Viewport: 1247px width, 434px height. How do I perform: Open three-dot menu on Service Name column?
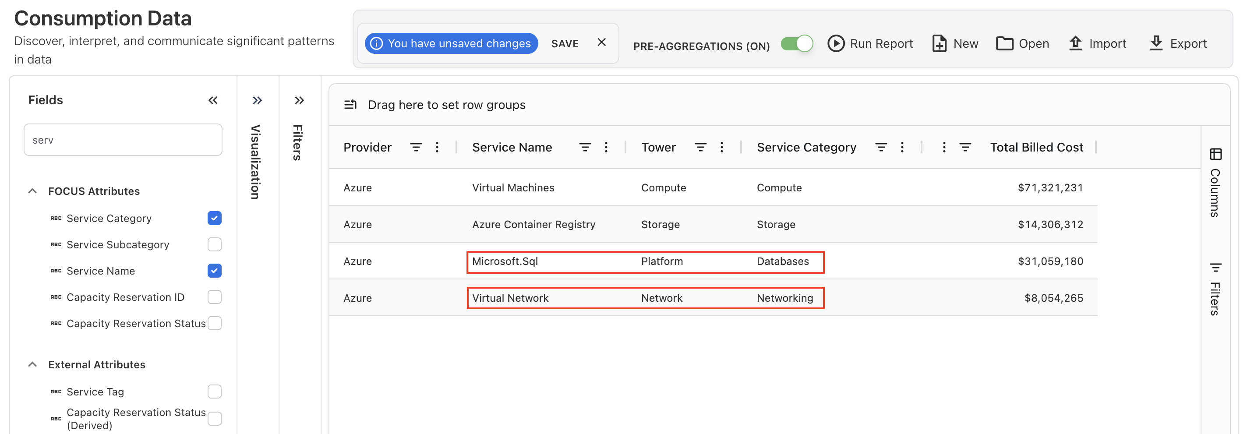click(606, 148)
